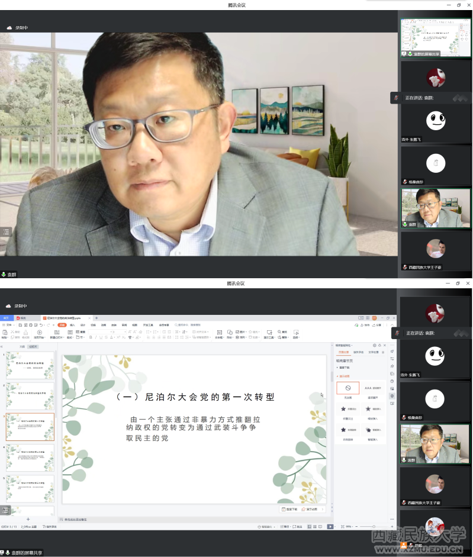Find text with magnifier icon

point(282,332)
